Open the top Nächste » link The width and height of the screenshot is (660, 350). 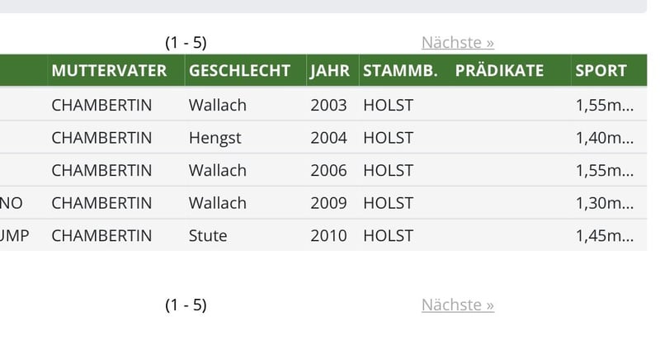click(x=458, y=43)
